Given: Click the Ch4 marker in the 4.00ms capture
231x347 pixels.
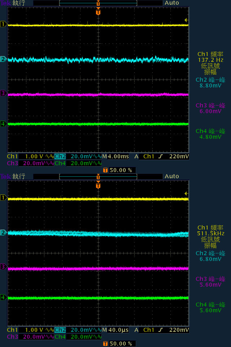Looking at the screenshot, I should (3, 124).
